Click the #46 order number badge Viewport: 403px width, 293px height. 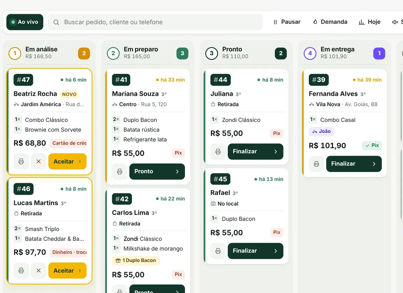pos(24,189)
